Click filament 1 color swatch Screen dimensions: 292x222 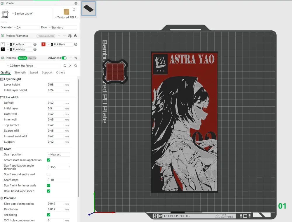click(x=3, y=44)
